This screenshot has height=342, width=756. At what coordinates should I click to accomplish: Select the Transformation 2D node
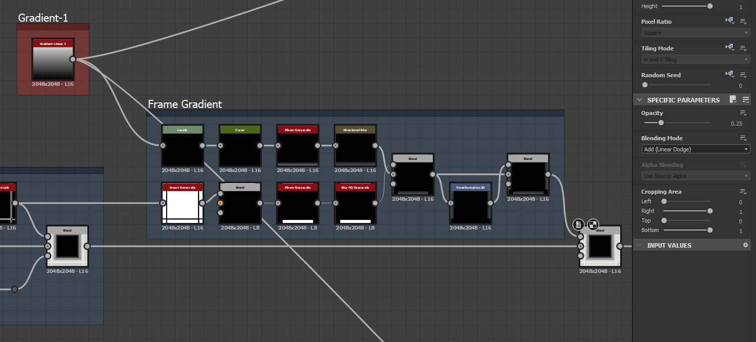click(x=470, y=203)
